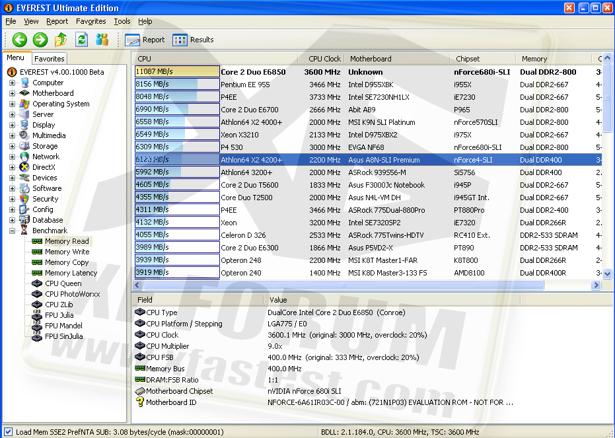Expand the Motherboard tree node
The height and width of the screenshot is (438, 615).
[x=12, y=93]
